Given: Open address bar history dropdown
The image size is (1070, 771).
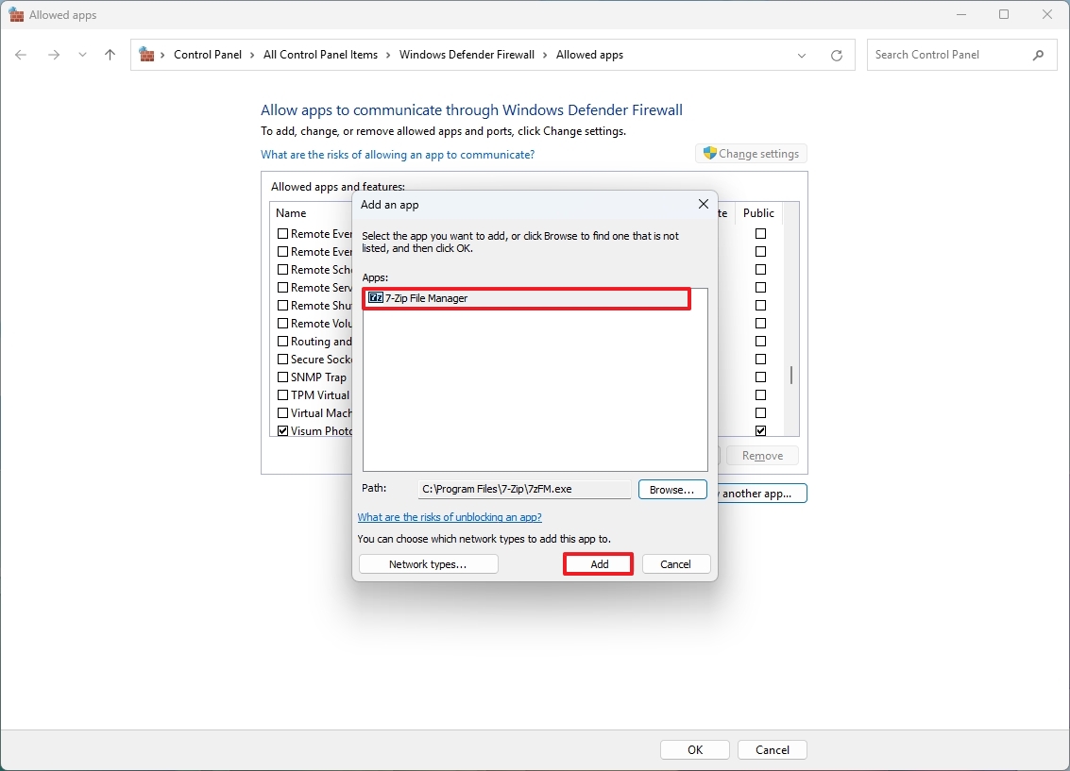Looking at the screenshot, I should point(802,56).
